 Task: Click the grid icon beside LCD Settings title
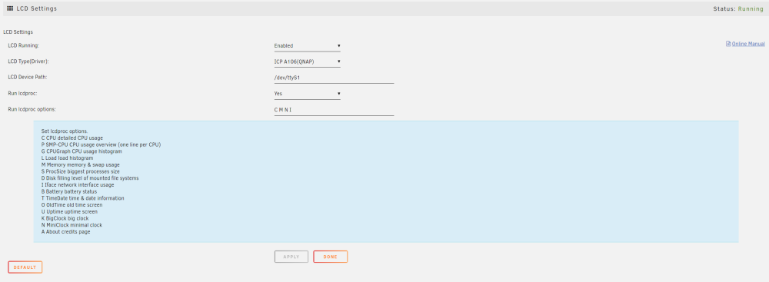[10, 8]
